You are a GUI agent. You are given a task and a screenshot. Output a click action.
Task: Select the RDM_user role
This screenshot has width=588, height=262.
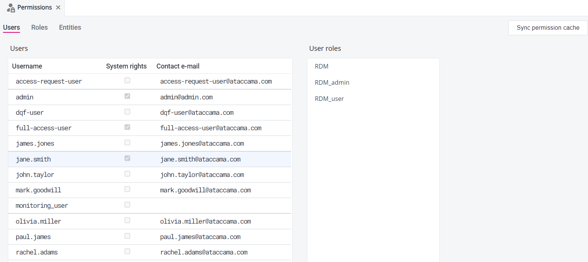pos(329,98)
